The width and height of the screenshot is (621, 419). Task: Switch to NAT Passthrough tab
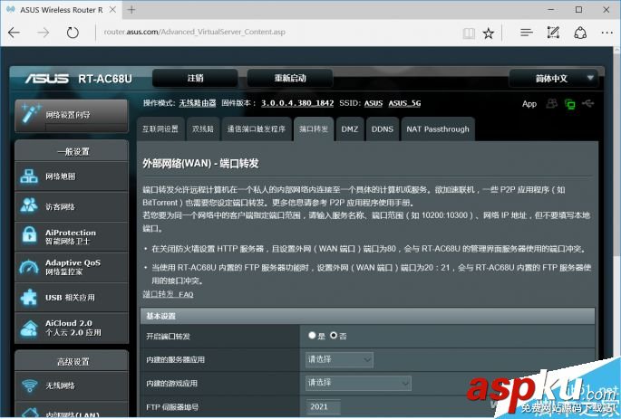tap(438, 129)
